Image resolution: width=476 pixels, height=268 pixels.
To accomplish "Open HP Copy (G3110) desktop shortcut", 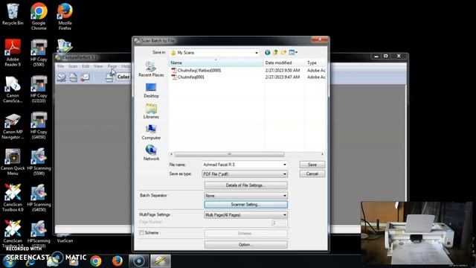I will pos(39,89).
